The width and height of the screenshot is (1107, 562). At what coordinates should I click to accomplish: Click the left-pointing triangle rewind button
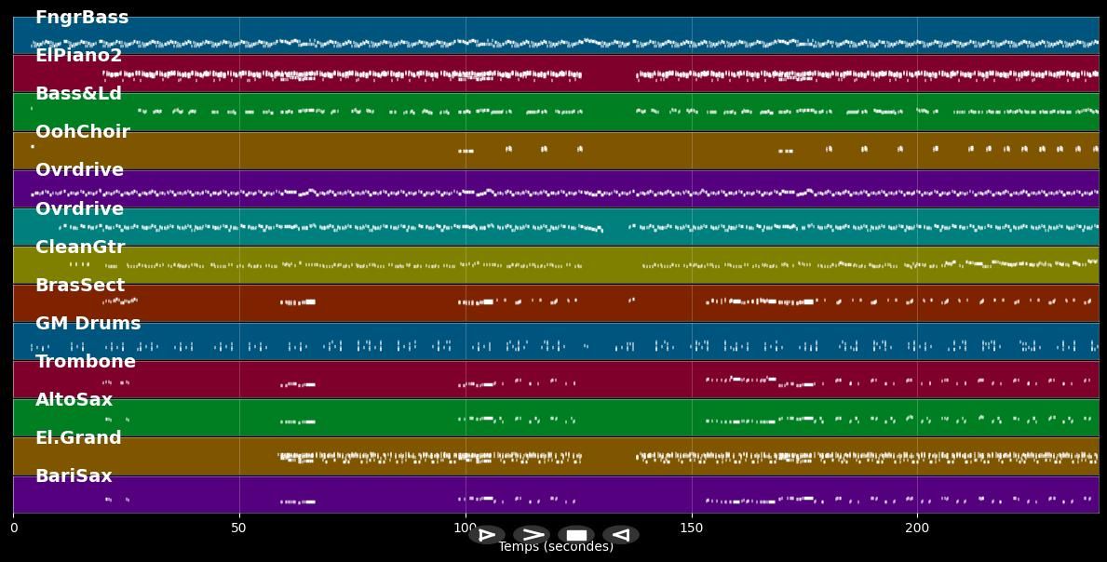[620, 535]
